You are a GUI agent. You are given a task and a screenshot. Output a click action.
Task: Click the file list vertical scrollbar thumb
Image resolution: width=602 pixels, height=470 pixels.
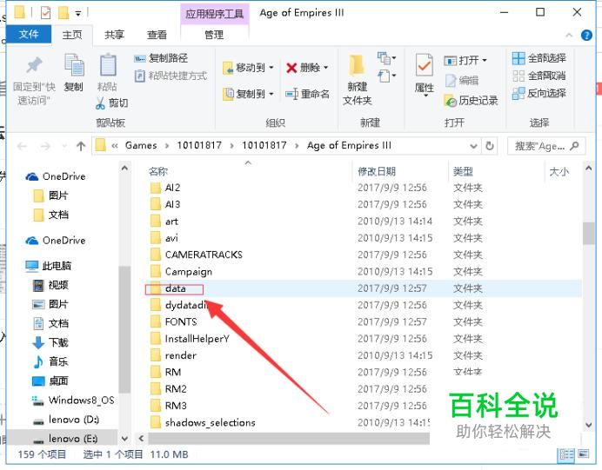(588, 233)
